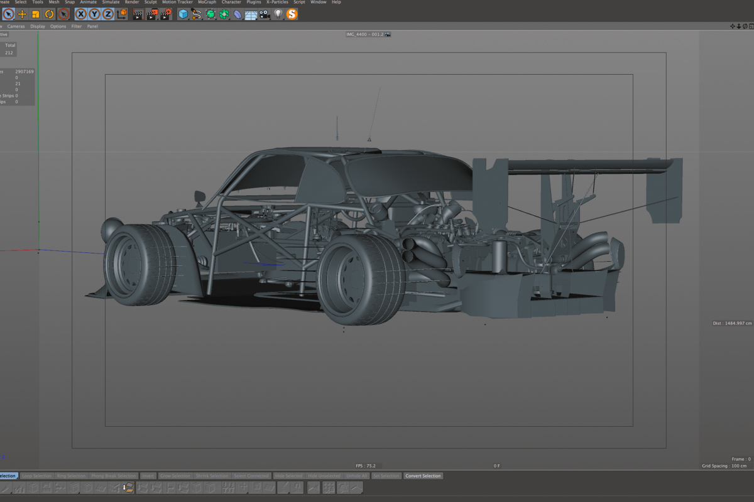Open the Display menu above the viewport
Viewport: 754px width, 502px height.
coord(37,26)
